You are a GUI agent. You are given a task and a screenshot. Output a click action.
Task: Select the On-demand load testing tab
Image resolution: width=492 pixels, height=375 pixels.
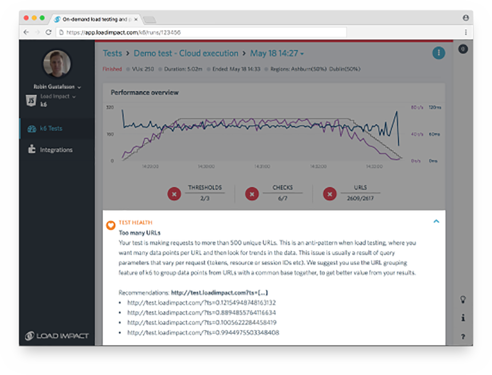(96, 19)
